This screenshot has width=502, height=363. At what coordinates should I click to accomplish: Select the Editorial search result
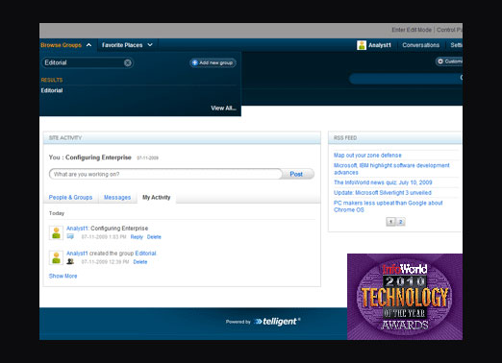52,90
